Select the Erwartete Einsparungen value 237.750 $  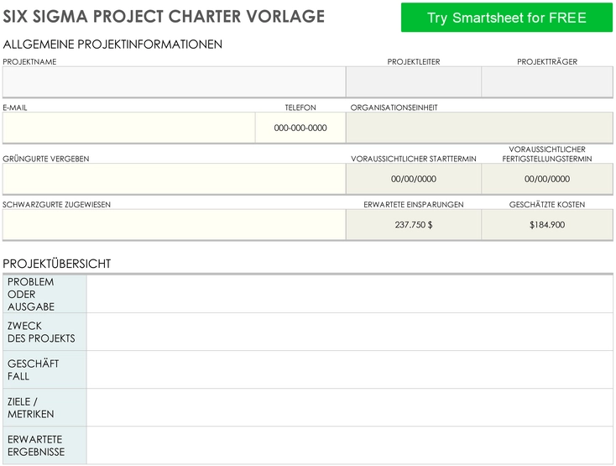click(x=414, y=225)
